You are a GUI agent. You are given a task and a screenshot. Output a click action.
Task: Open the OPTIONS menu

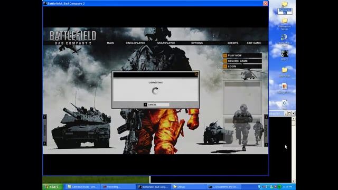tap(197, 43)
